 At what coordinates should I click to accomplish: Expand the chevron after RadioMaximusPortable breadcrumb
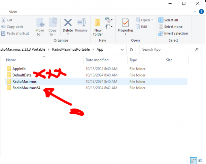(93, 50)
